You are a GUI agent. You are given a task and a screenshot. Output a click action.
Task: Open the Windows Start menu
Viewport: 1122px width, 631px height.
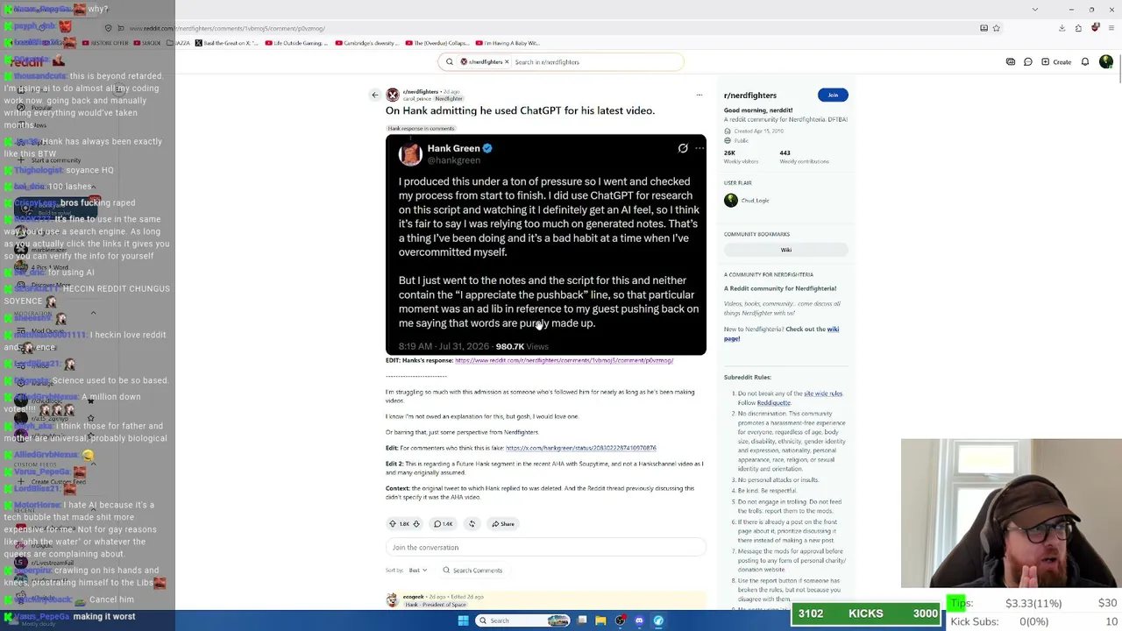point(463,620)
